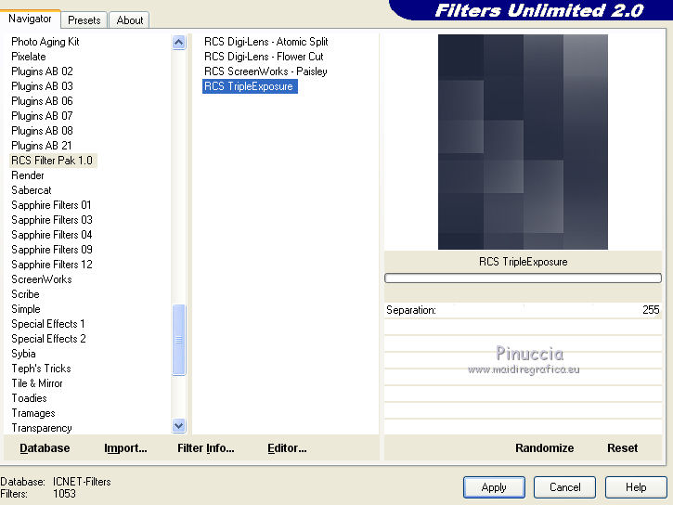673x505 pixels.
Task: Click the Cancel button
Action: (x=564, y=487)
